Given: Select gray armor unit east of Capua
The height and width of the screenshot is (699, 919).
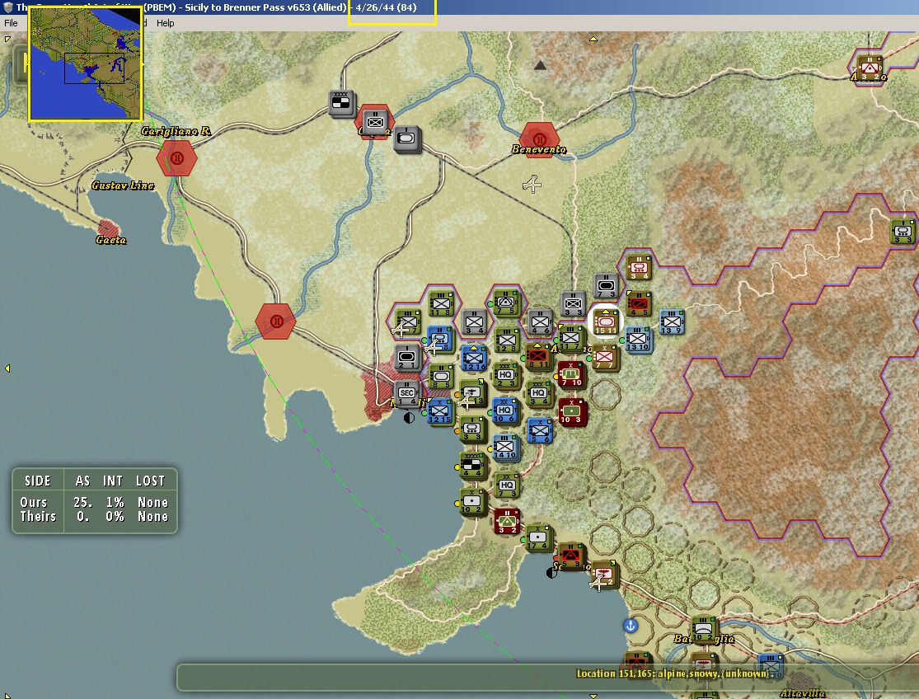Looking at the screenshot, I should [407, 139].
